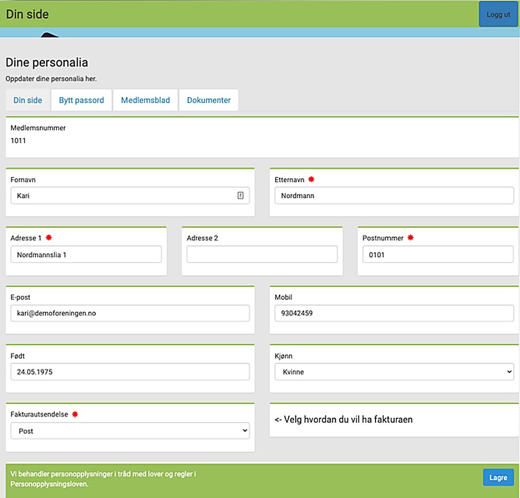520x498 pixels.
Task: Click the Dine personalia heading
Action: tap(47, 62)
